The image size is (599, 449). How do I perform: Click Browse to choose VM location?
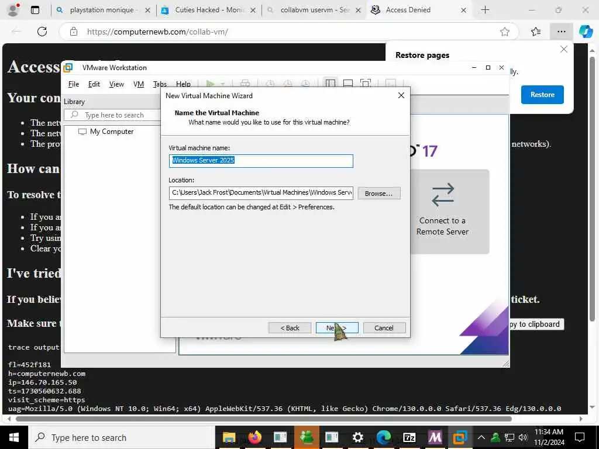pyautogui.click(x=379, y=193)
